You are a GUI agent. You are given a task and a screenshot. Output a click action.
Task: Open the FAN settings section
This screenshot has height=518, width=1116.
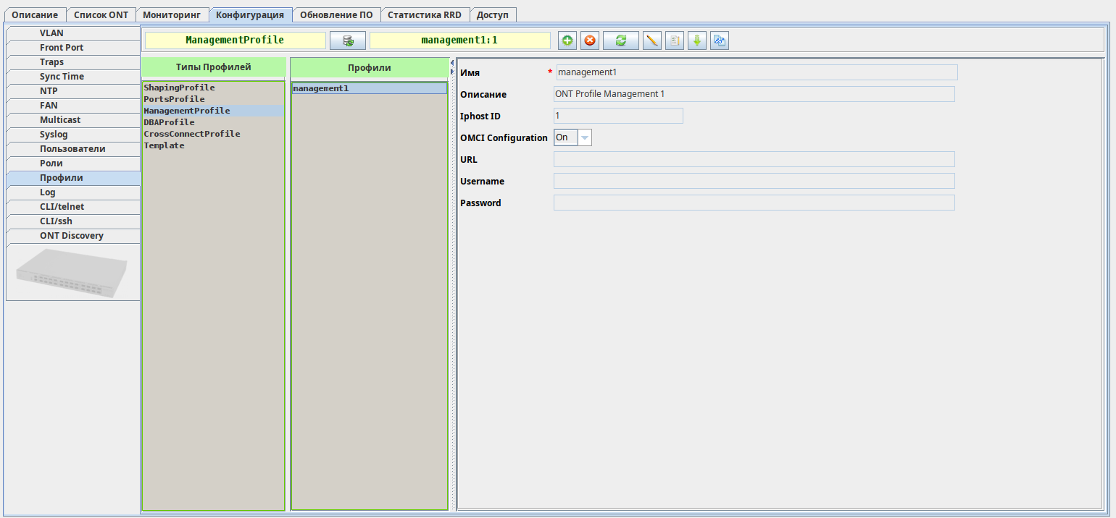[x=73, y=106]
